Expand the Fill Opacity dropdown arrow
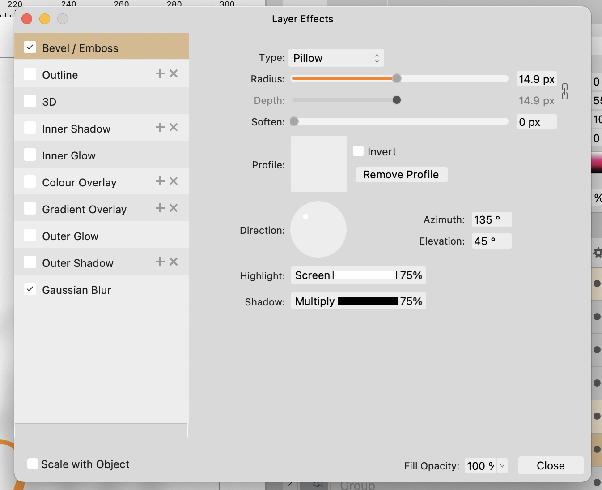The width and height of the screenshot is (602, 490). pos(502,466)
